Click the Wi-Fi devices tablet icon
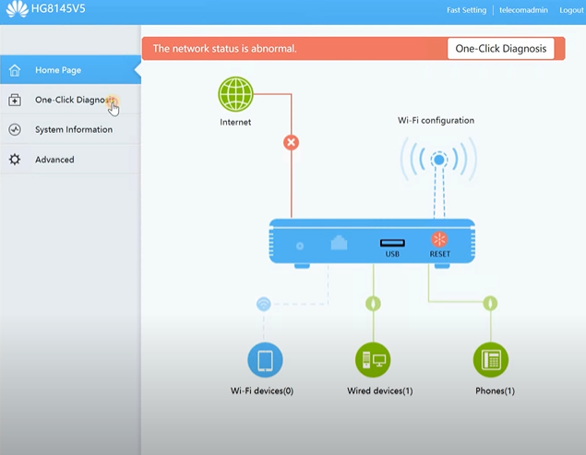Image resolution: width=586 pixels, height=455 pixels. (265, 359)
